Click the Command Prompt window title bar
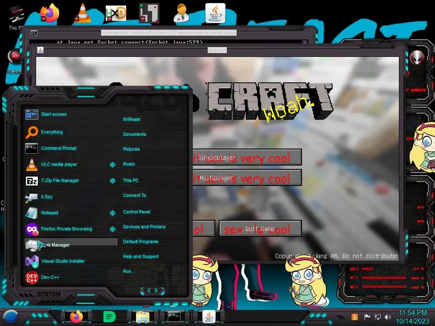This screenshot has width=435, height=326. coord(169,33)
